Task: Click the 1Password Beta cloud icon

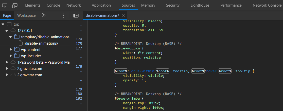Action: (x=13, y=62)
